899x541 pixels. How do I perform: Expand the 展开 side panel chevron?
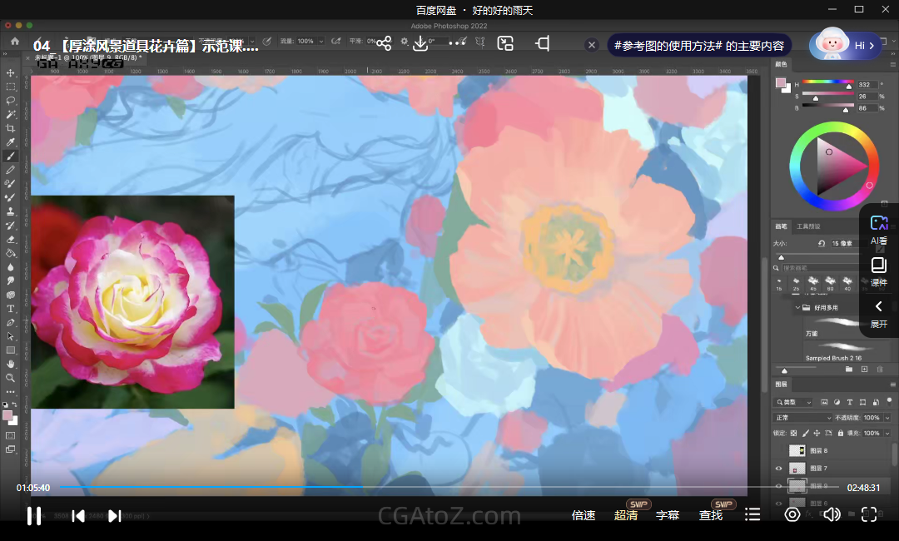click(x=878, y=313)
